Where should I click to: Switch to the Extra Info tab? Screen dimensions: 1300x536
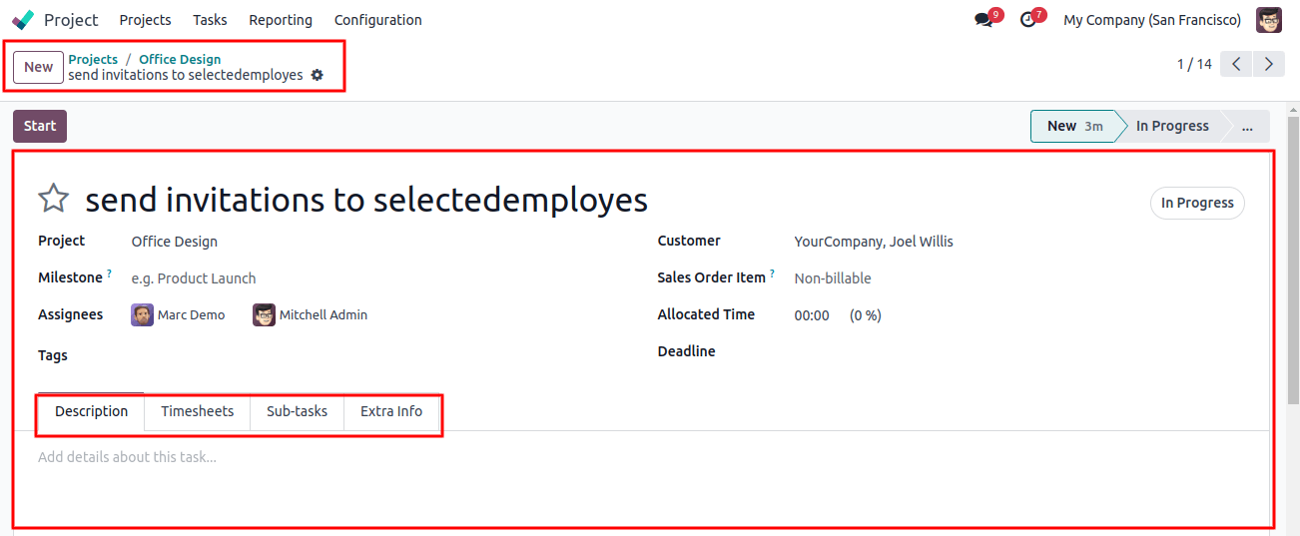pyautogui.click(x=391, y=411)
